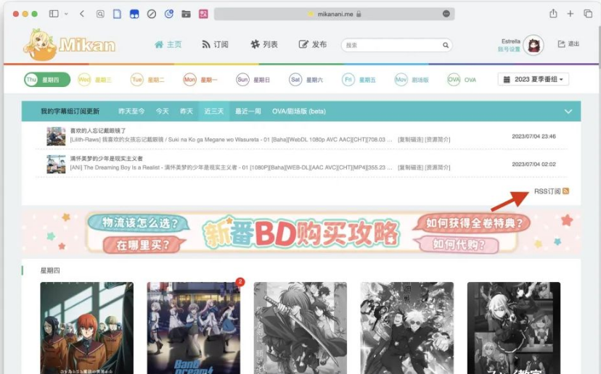Click the red 2 update badge

point(240,282)
